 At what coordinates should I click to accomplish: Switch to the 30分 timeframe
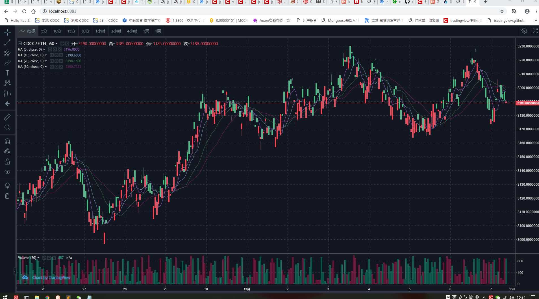click(x=85, y=31)
